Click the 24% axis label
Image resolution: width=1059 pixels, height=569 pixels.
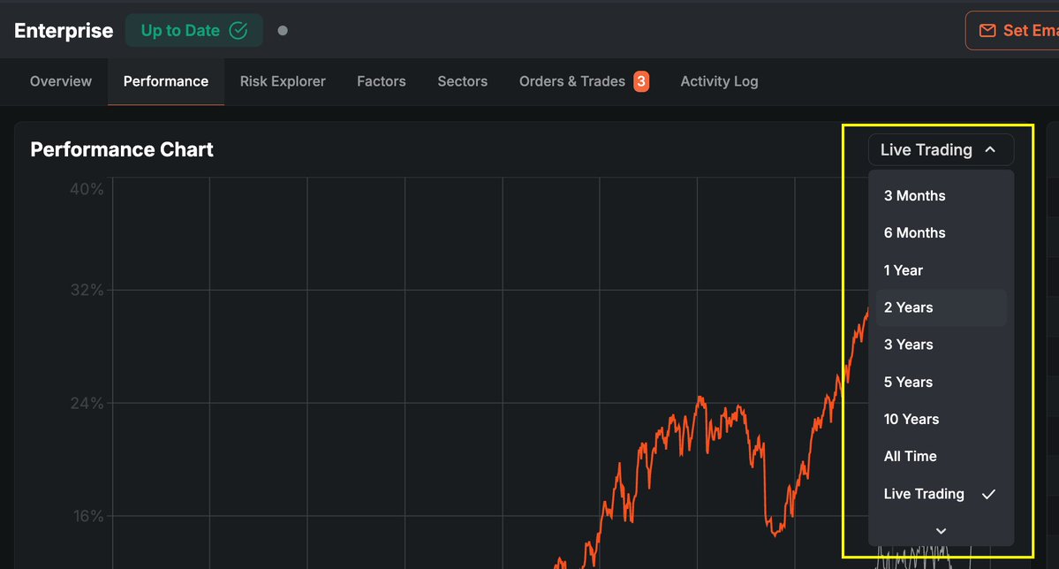click(87, 404)
